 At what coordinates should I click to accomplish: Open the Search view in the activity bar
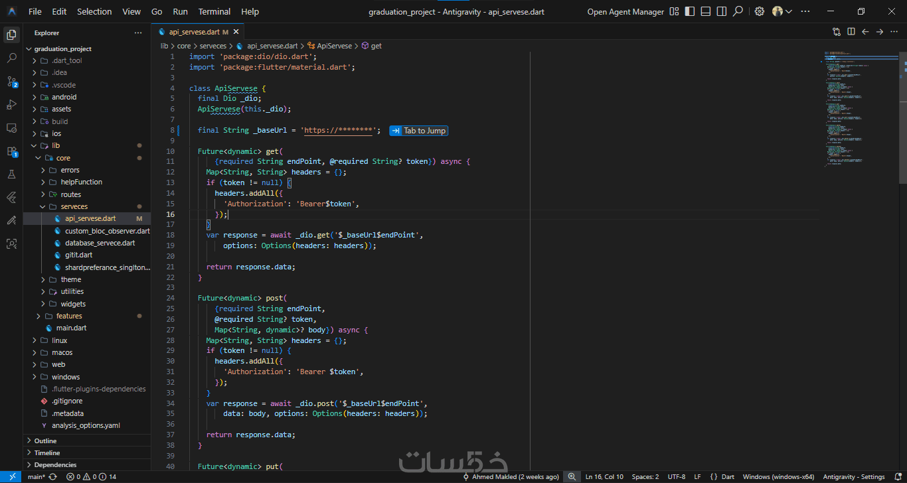tap(11, 58)
